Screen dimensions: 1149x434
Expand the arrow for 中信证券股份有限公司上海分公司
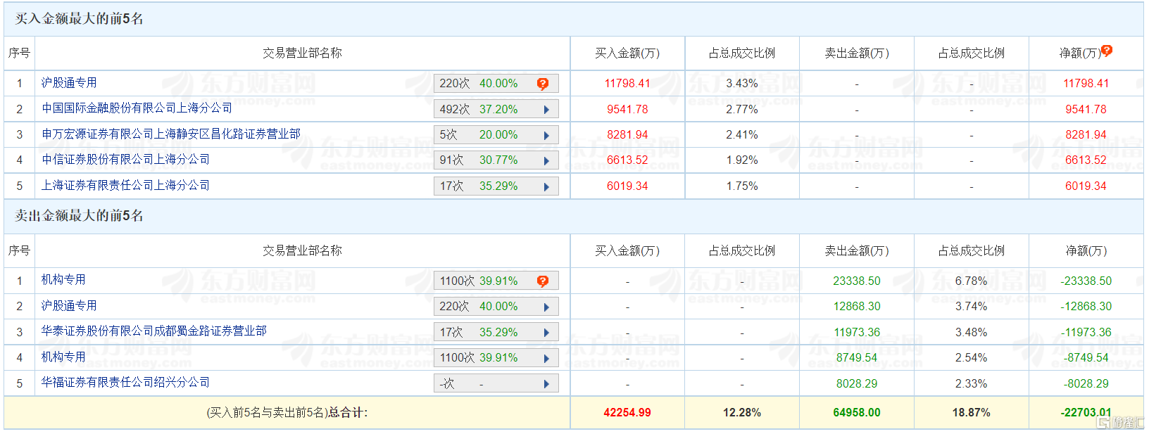[x=546, y=160]
